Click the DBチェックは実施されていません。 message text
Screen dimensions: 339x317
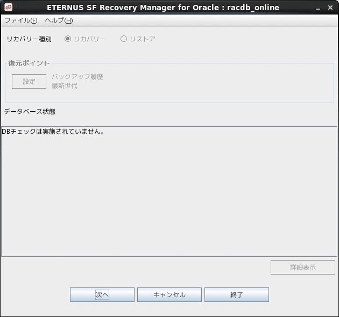pyautogui.click(x=53, y=131)
